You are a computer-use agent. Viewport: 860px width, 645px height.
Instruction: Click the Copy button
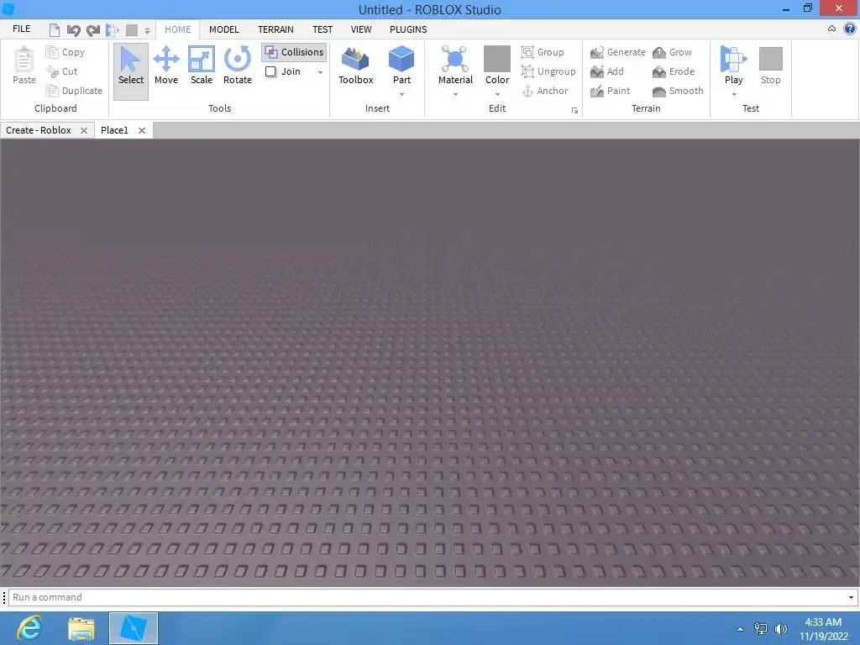click(x=66, y=52)
